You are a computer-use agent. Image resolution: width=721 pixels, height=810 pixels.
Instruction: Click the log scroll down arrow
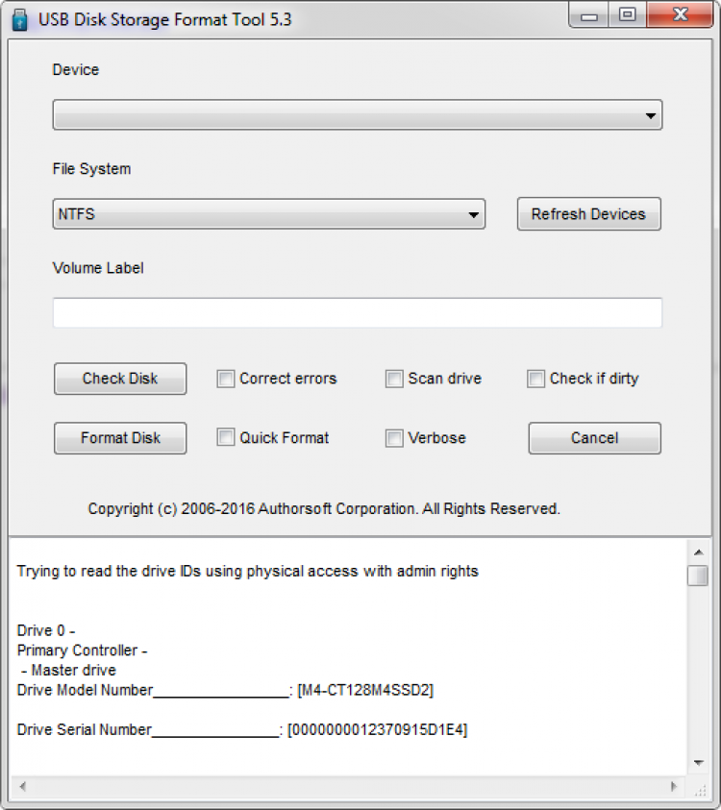[x=698, y=763]
